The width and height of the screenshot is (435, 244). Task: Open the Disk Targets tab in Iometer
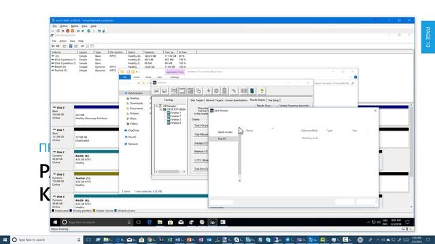(x=197, y=100)
